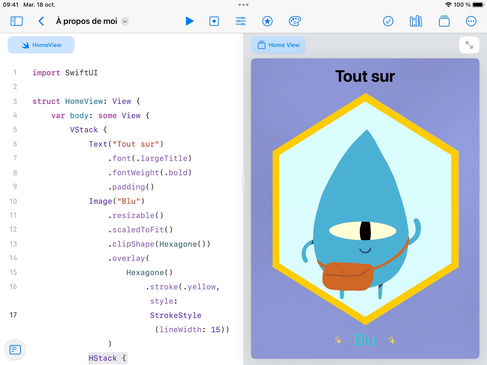
Task: Click the VStack { line
Action: [x=88, y=130]
